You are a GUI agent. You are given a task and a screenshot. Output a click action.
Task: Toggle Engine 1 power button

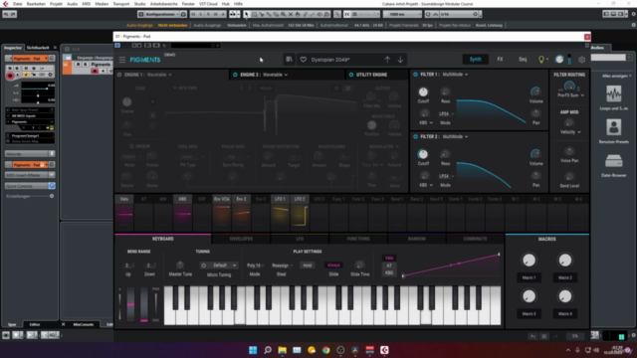click(x=119, y=75)
